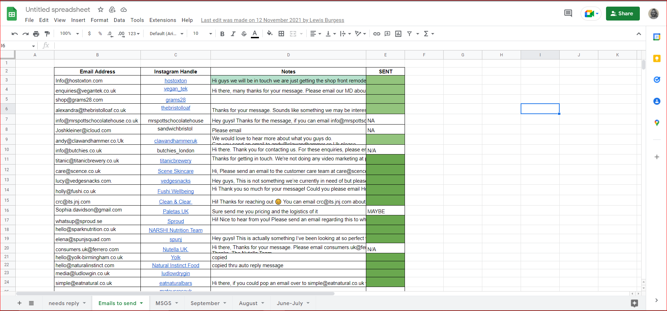
Task: Decrease decimal places icon
Action: point(110,34)
